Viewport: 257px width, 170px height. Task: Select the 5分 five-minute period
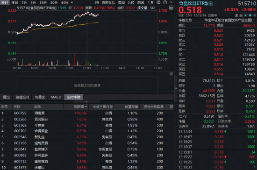point(33,2)
